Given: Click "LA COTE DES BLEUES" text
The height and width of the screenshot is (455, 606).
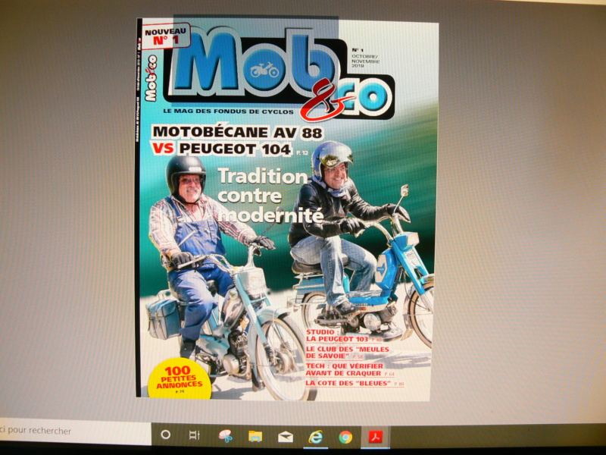Looking at the screenshot, I should (x=348, y=384).
